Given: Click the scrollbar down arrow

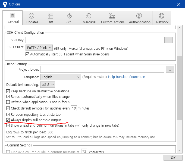Looking at the screenshot, I should 180,151.
